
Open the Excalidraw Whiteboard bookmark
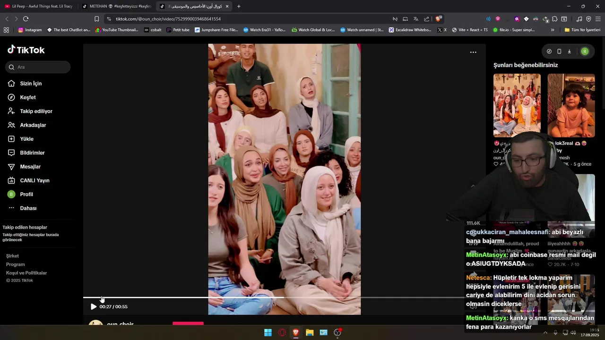(410, 30)
